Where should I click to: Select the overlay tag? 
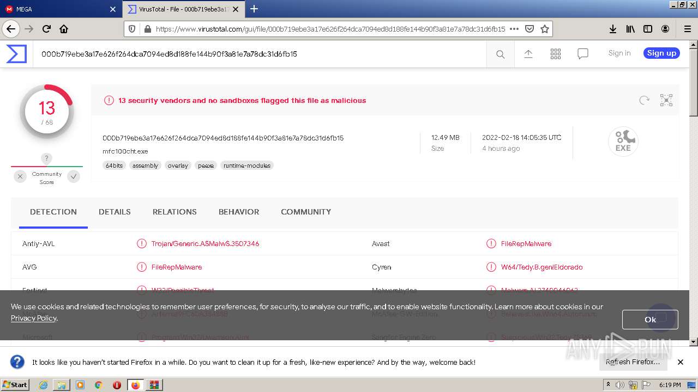pyautogui.click(x=178, y=166)
